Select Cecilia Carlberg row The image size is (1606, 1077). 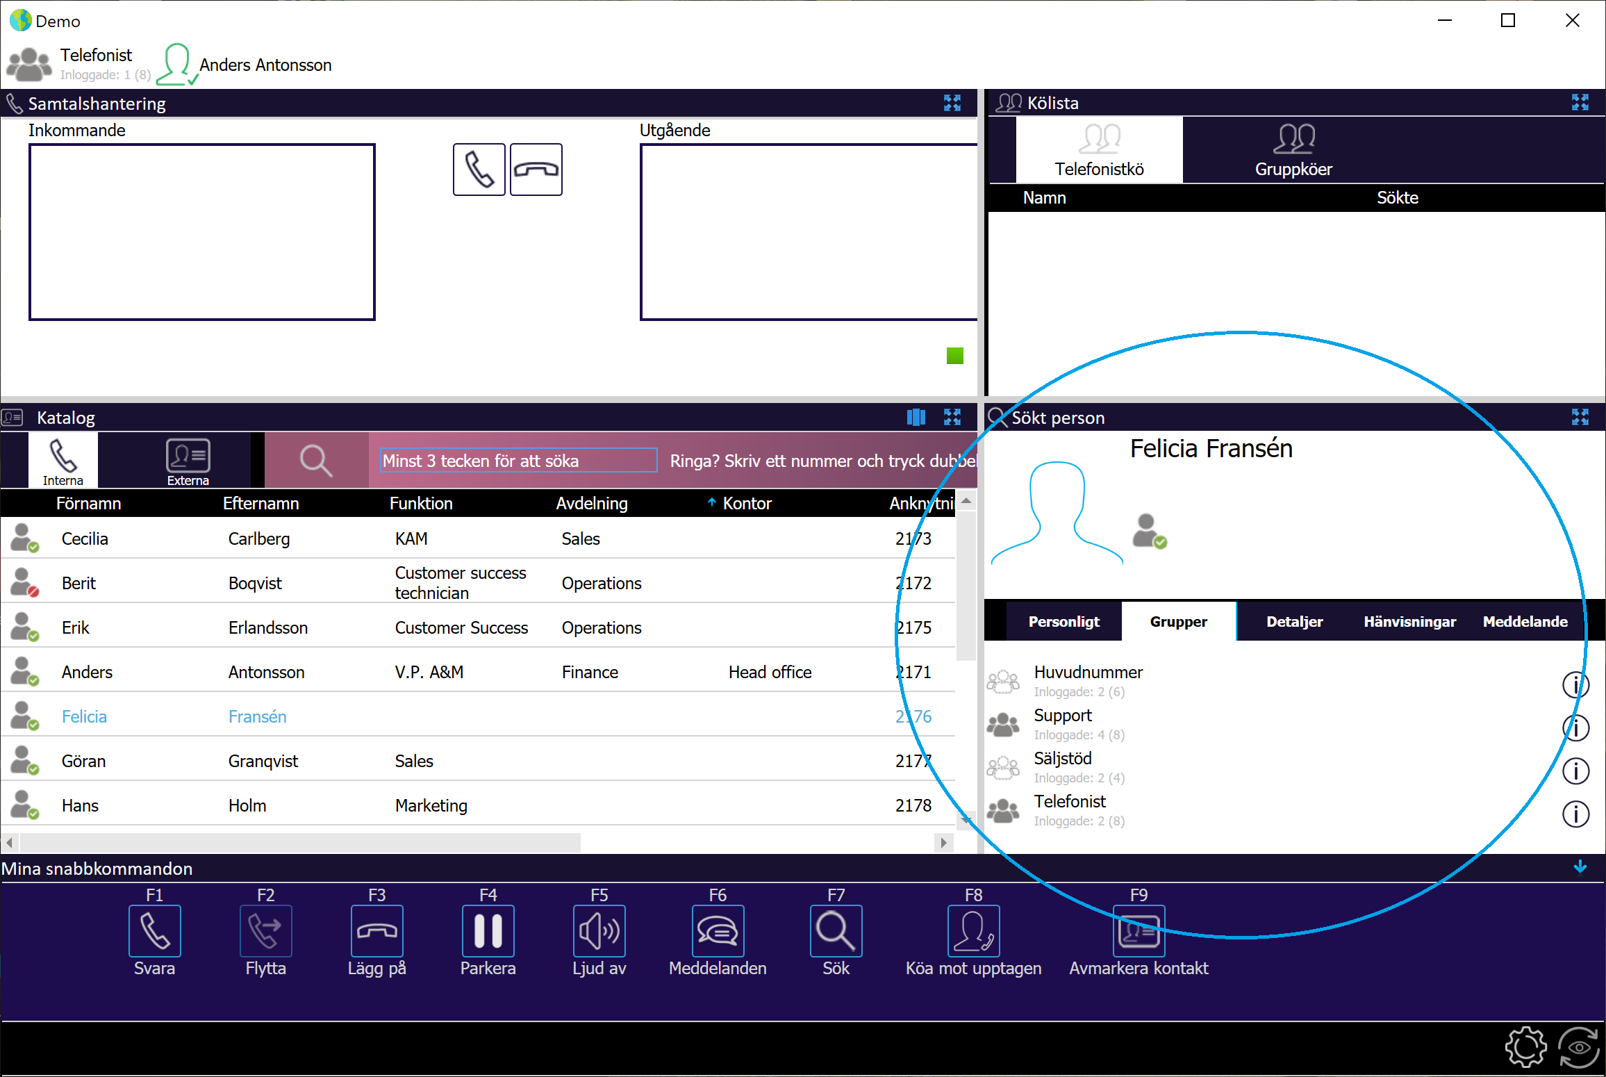pos(478,538)
